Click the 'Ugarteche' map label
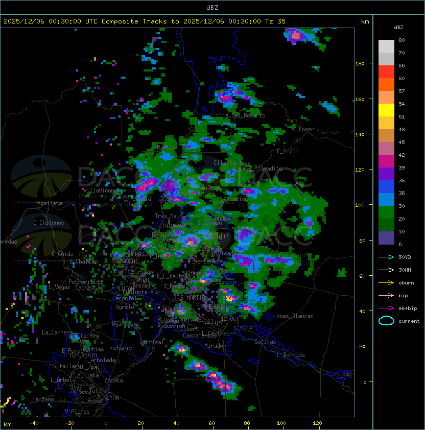Screen dimensions: 425x430 126,324
